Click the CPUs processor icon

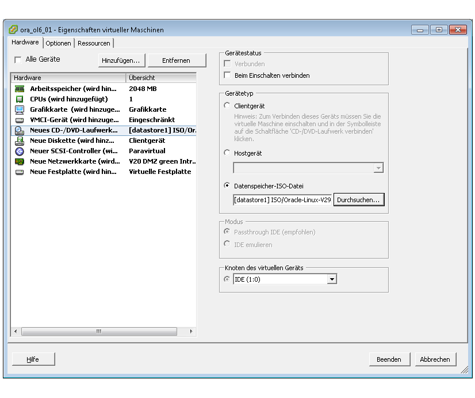click(x=20, y=99)
